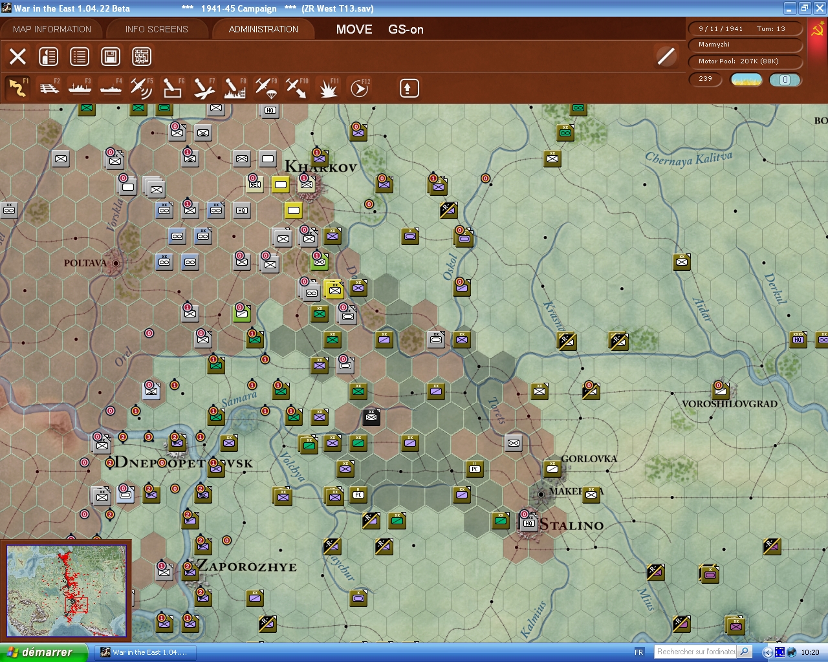Screen dimensions: 828x662
Task: Save the game with the floppy disk icon
Action: pos(111,57)
